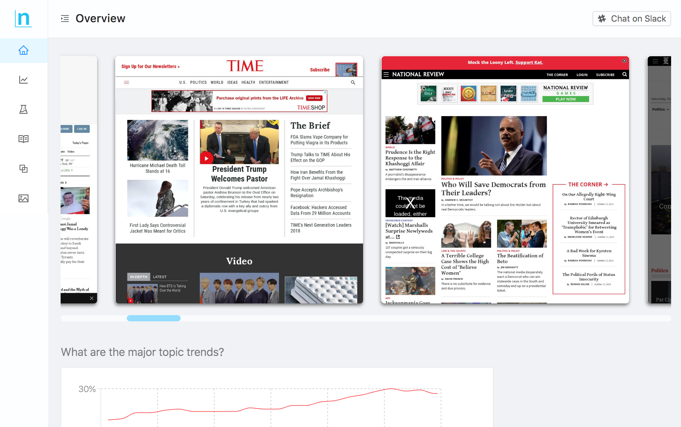Select the TIME 'ENTERTAINMENT' nav item
This screenshot has width=681, height=427.
(x=274, y=82)
